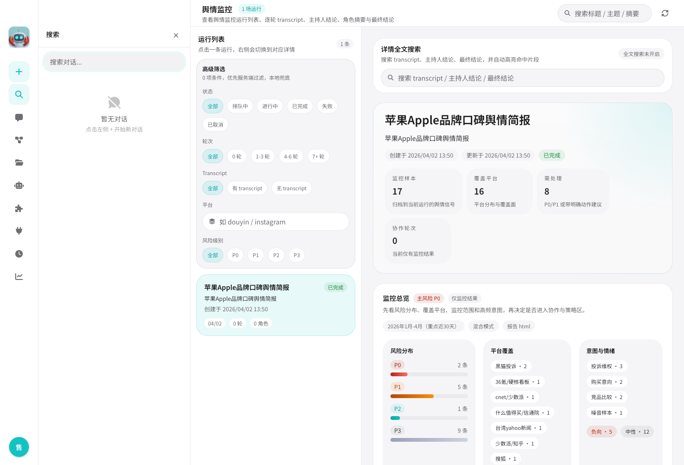Click the refresh icon in header
The image size is (684, 465).
pos(665,13)
